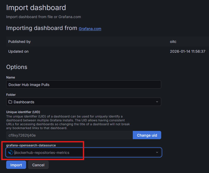
Task: Click the OpenSearch logo in the datasource field
Action: pos(11,152)
